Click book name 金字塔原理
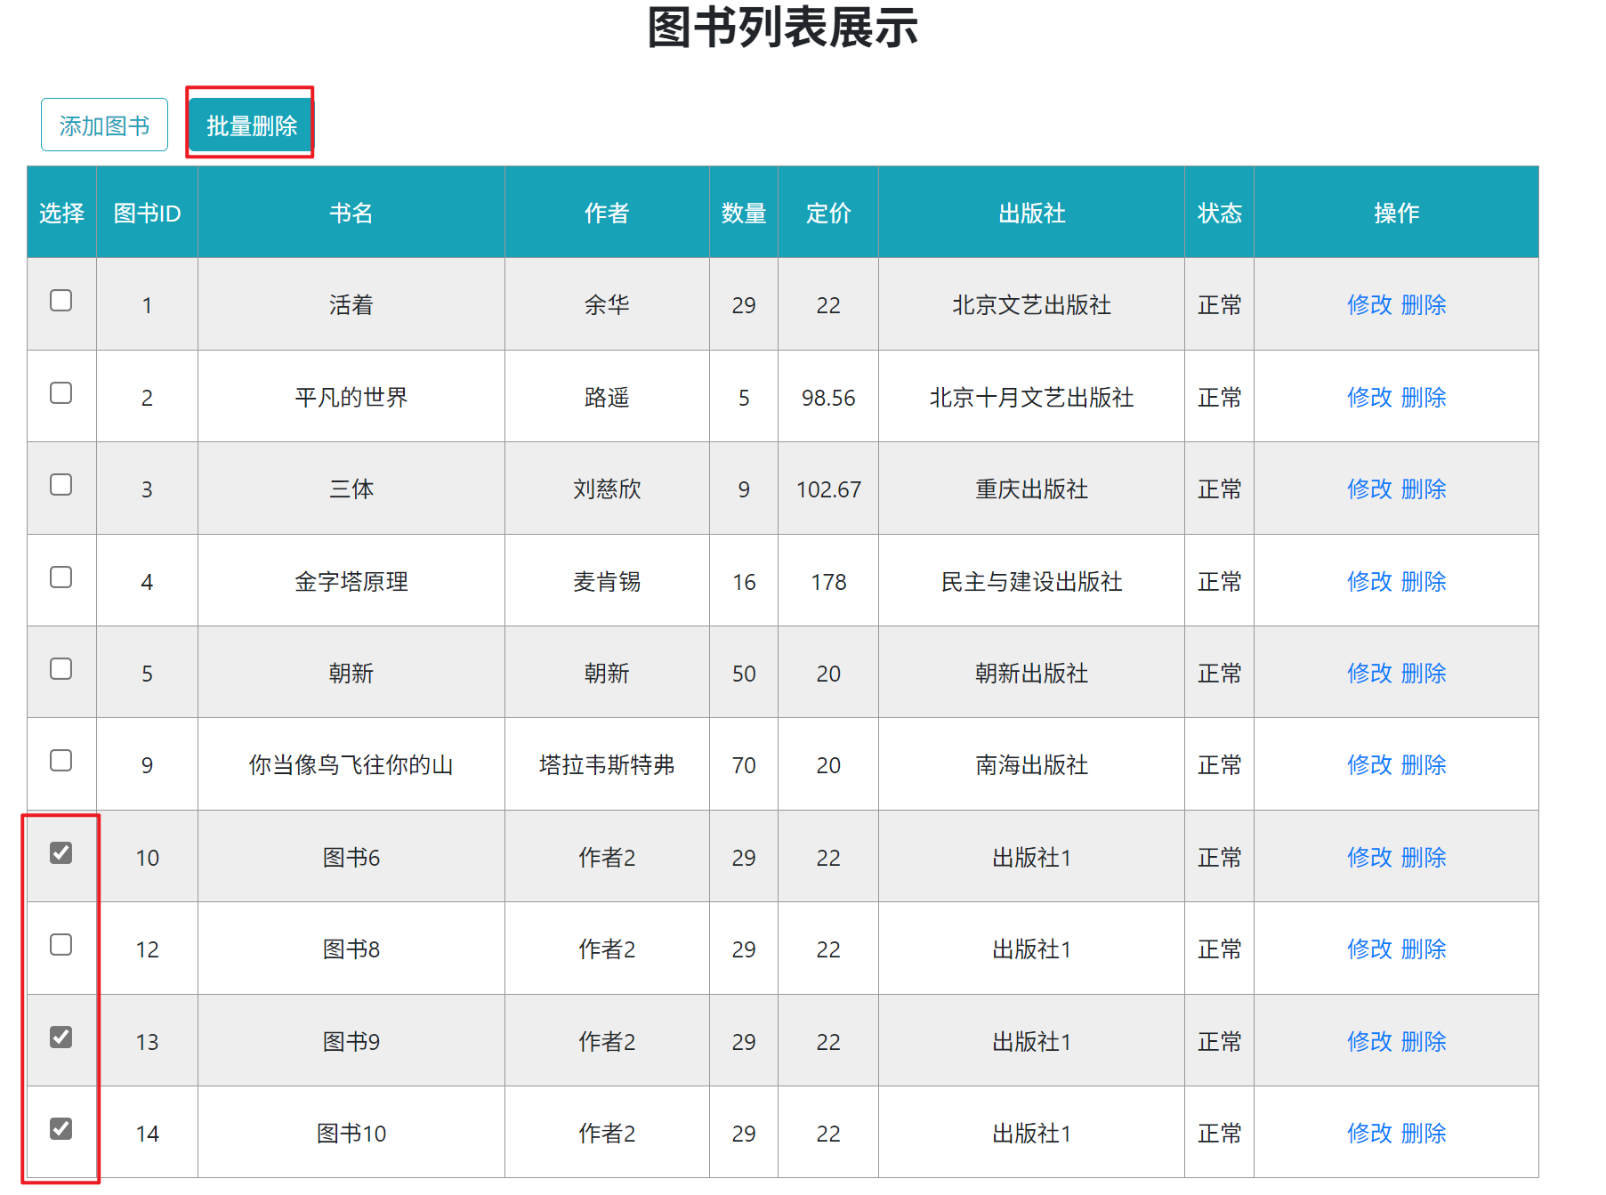Viewport: 1606px width, 1195px height. pyautogui.click(x=351, y=581)
